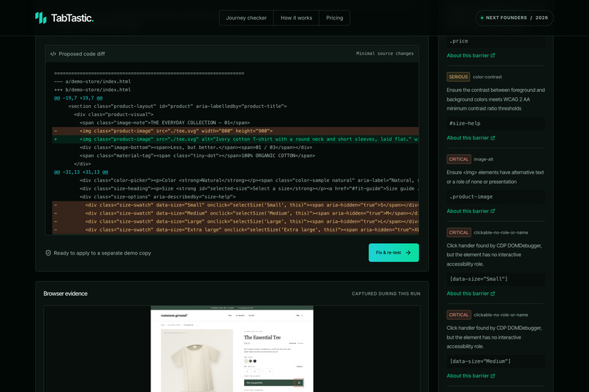Open the Journey checker tab

(246, 18)
